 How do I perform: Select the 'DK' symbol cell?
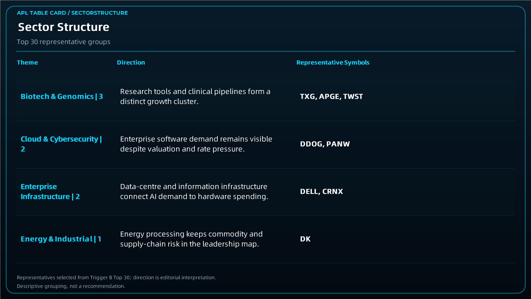(x=305, y=239)
